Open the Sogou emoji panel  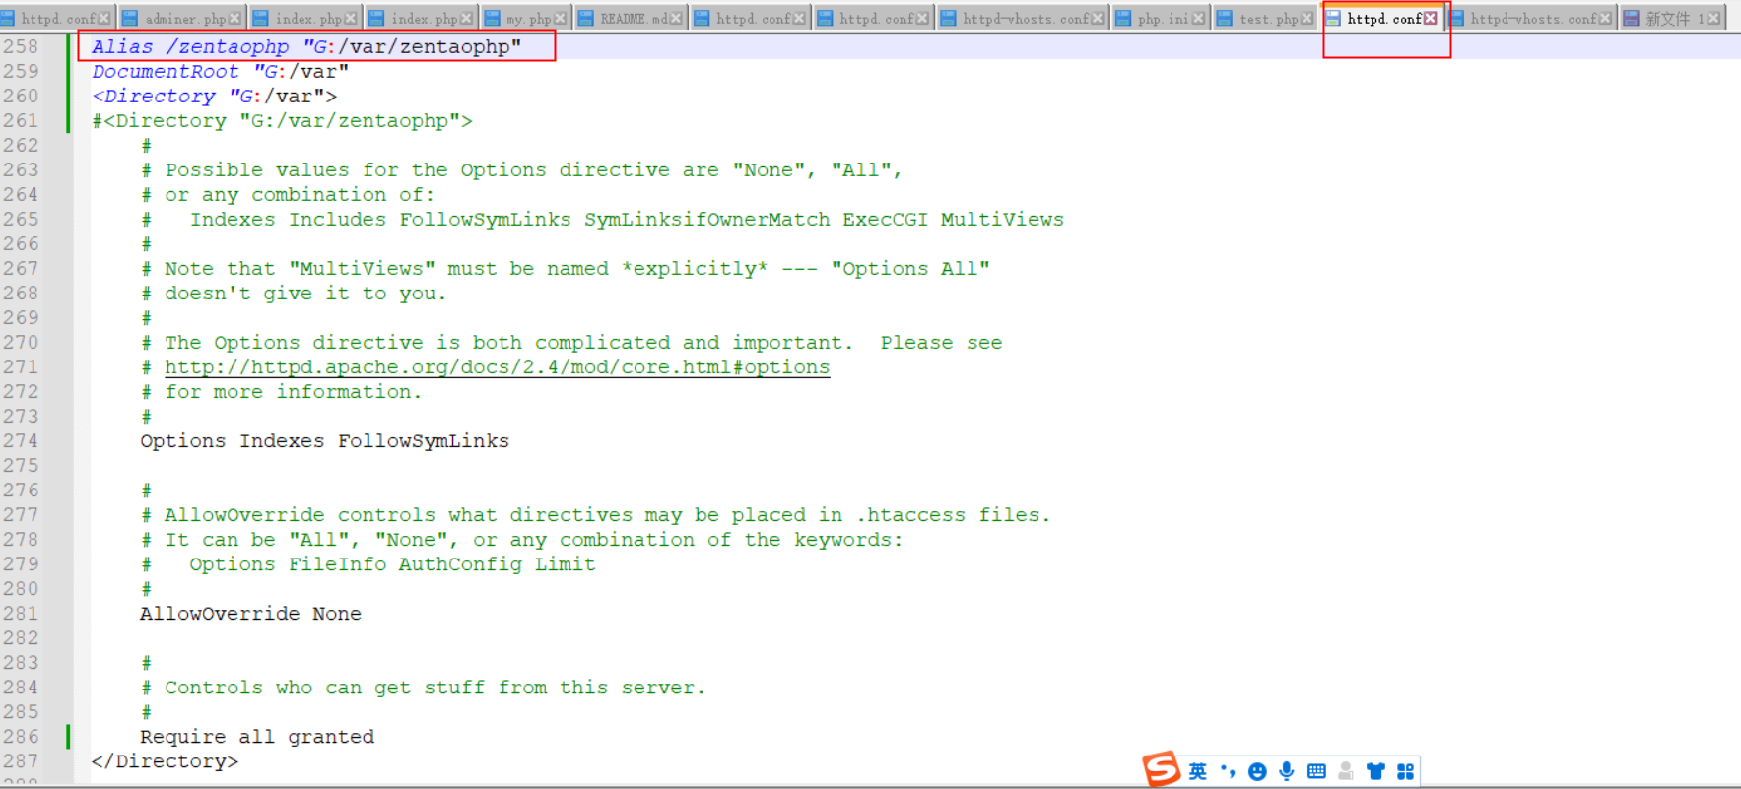click(x=1257, y=771)
